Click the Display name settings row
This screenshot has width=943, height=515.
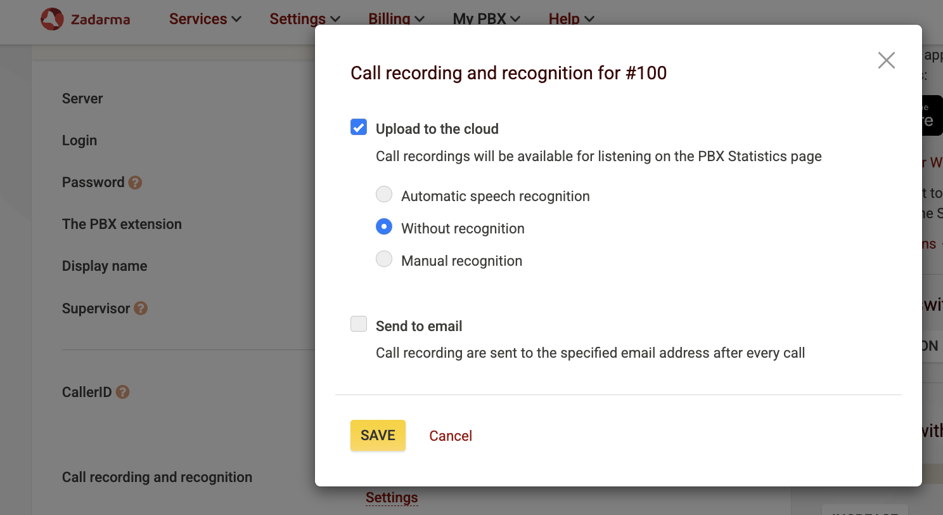[x=105, y=266]
